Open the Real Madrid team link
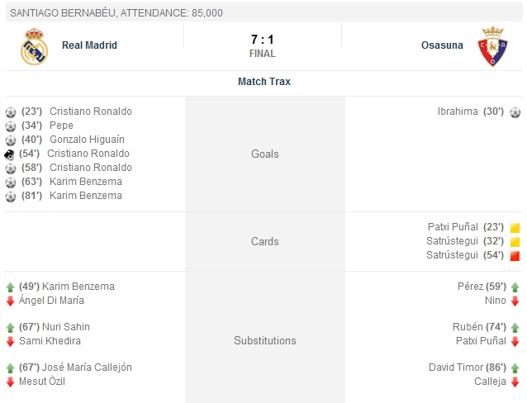Image resolution: width=527 pixels, height=403 pixels. tap(89, 45)
